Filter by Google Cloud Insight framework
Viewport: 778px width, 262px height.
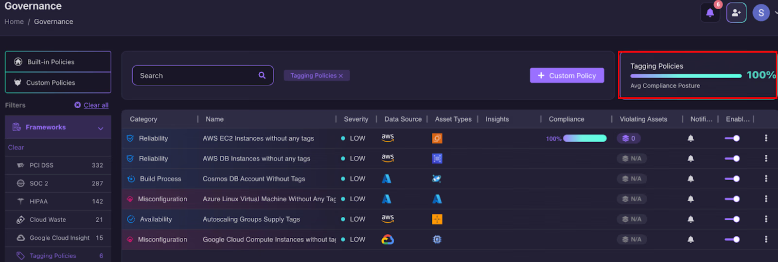[58, 238]
